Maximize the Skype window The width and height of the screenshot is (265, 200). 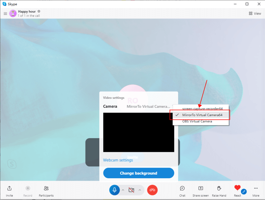tap(247, 4)
